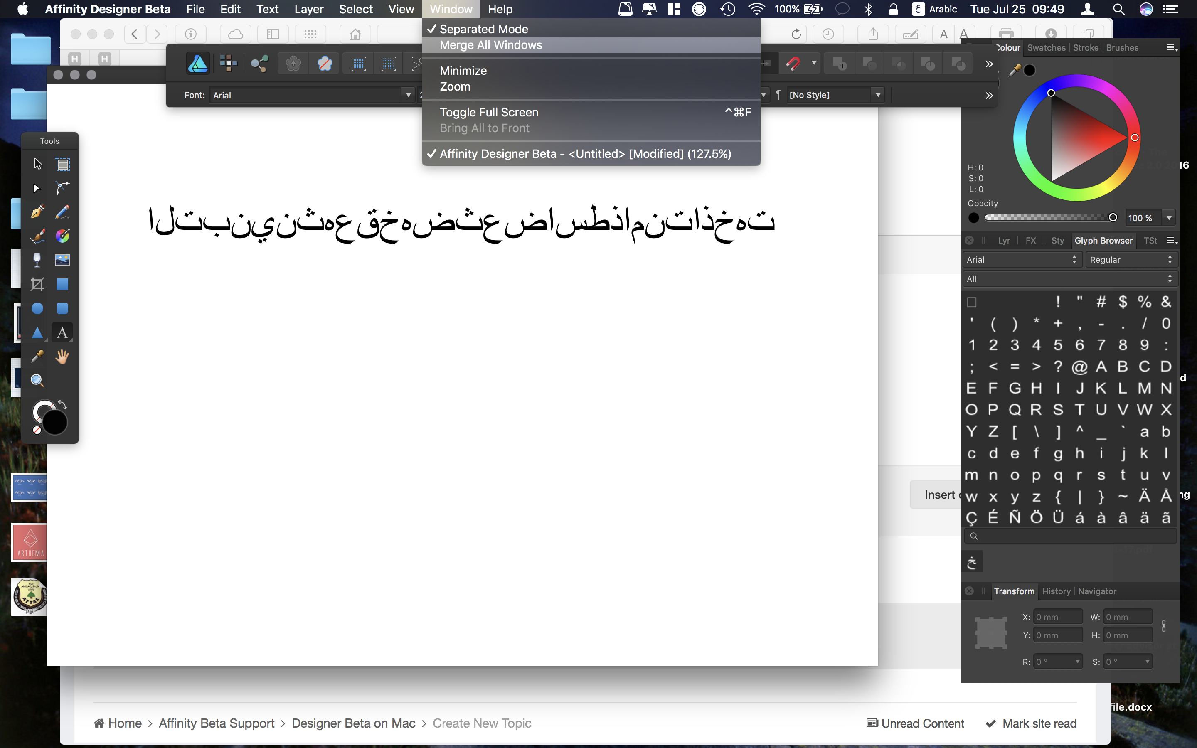Click Mark site read link
1197x748 pixels.
click(x=1031, y=723)
